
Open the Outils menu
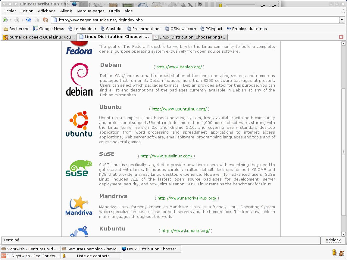pyautogui.click(x=114, y=11)
